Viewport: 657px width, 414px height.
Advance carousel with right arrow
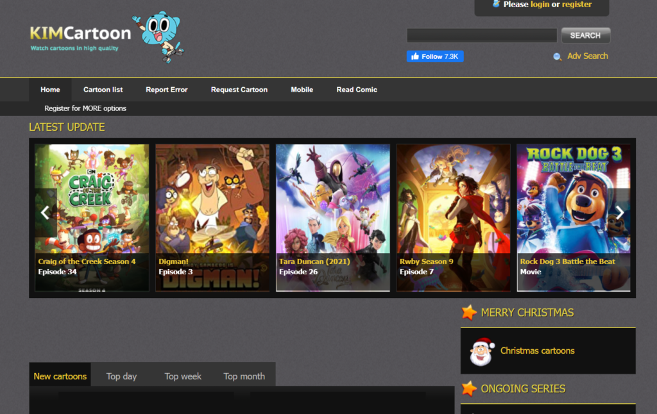(619, 213)
